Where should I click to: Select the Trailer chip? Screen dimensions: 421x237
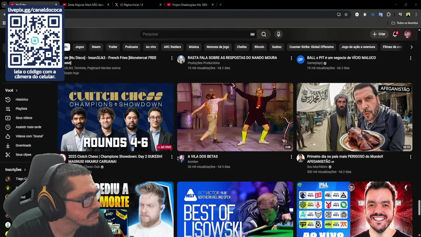113,47
